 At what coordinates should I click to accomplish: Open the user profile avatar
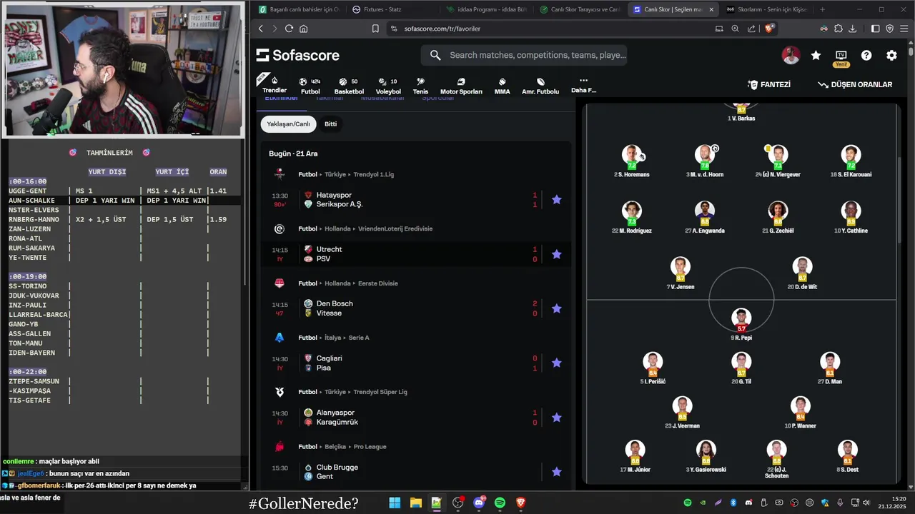click(791, 55)
